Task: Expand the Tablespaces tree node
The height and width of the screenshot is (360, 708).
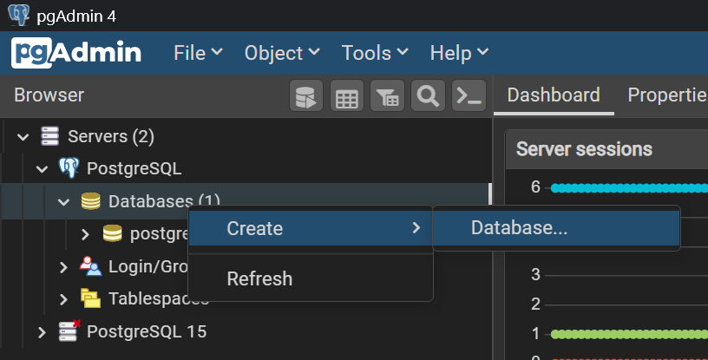Action: point(63,299)
